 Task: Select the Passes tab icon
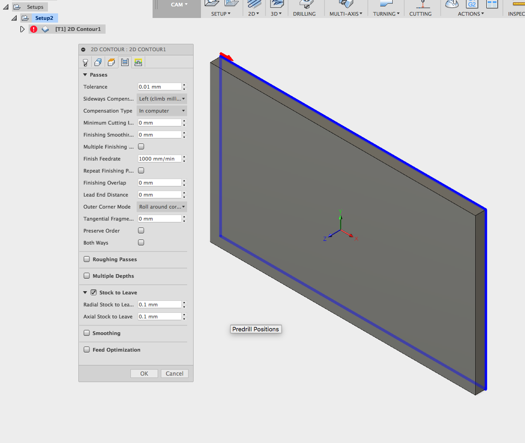124,63
